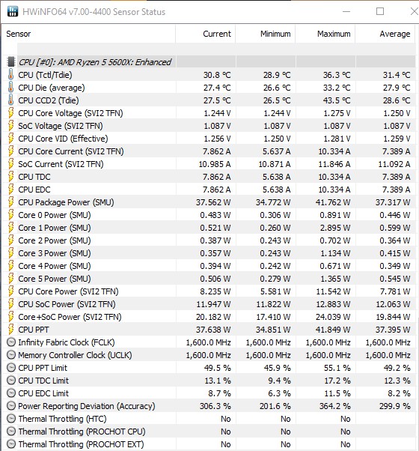Image resolution: width=419 pixels, height=451 pixels.
Task: Click the HWiNFO64 app icon in title bar
Action: click(13, 11)
